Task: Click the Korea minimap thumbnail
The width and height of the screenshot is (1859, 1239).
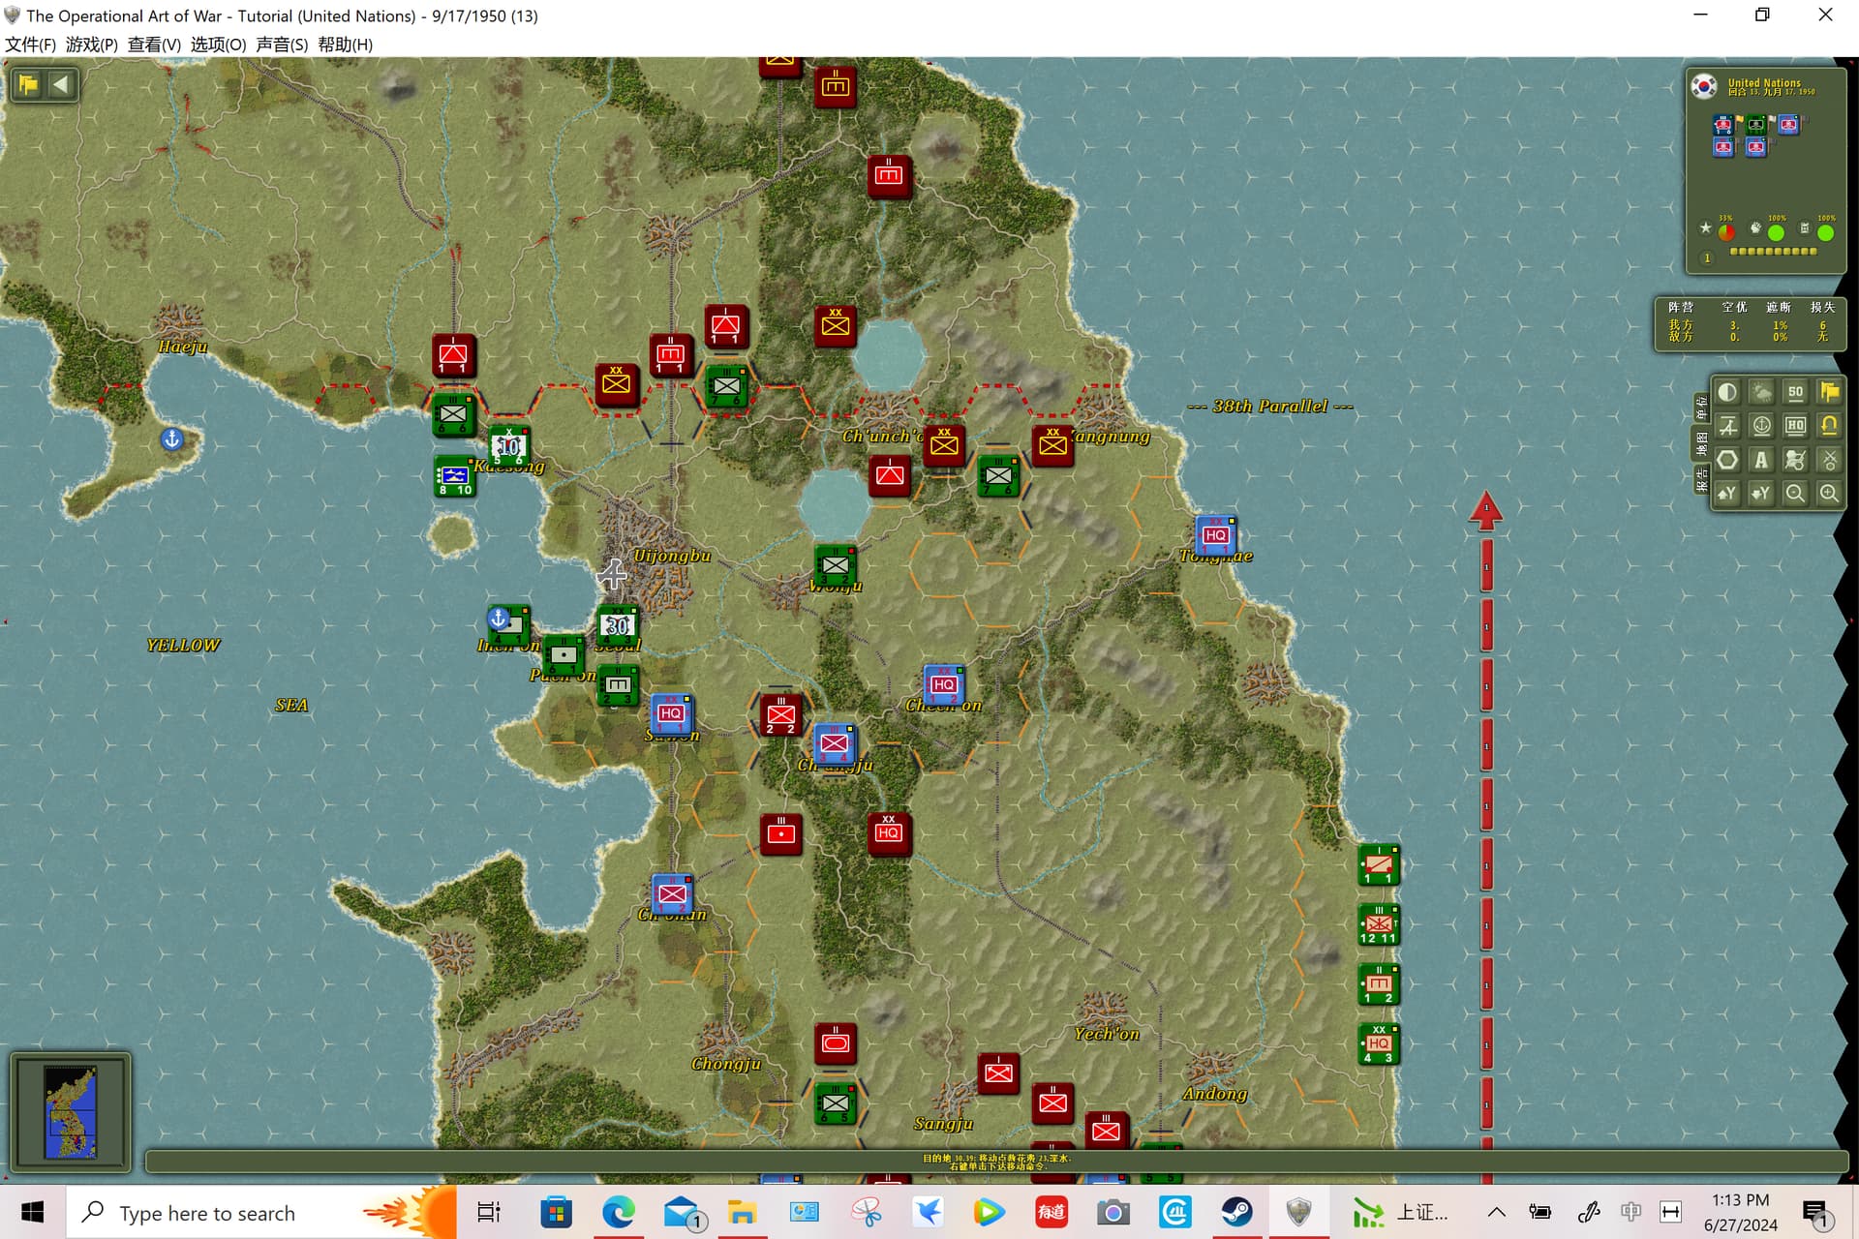Action: 71,1112
